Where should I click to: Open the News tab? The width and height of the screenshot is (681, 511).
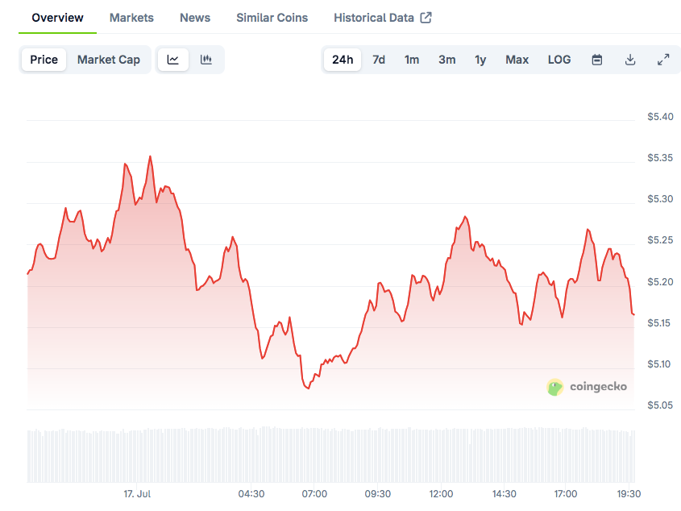point(195,18)
